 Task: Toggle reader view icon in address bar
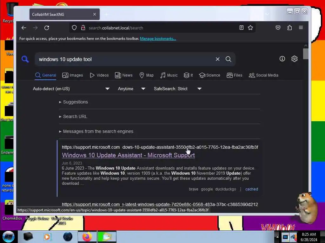(x=242, y=28)
